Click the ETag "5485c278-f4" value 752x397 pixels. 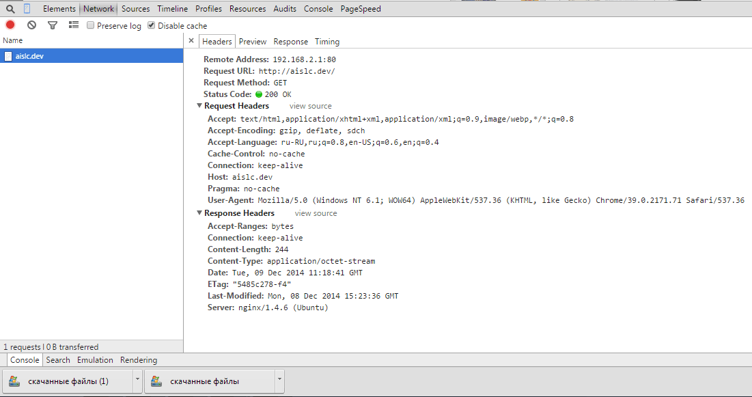[262, 284]
